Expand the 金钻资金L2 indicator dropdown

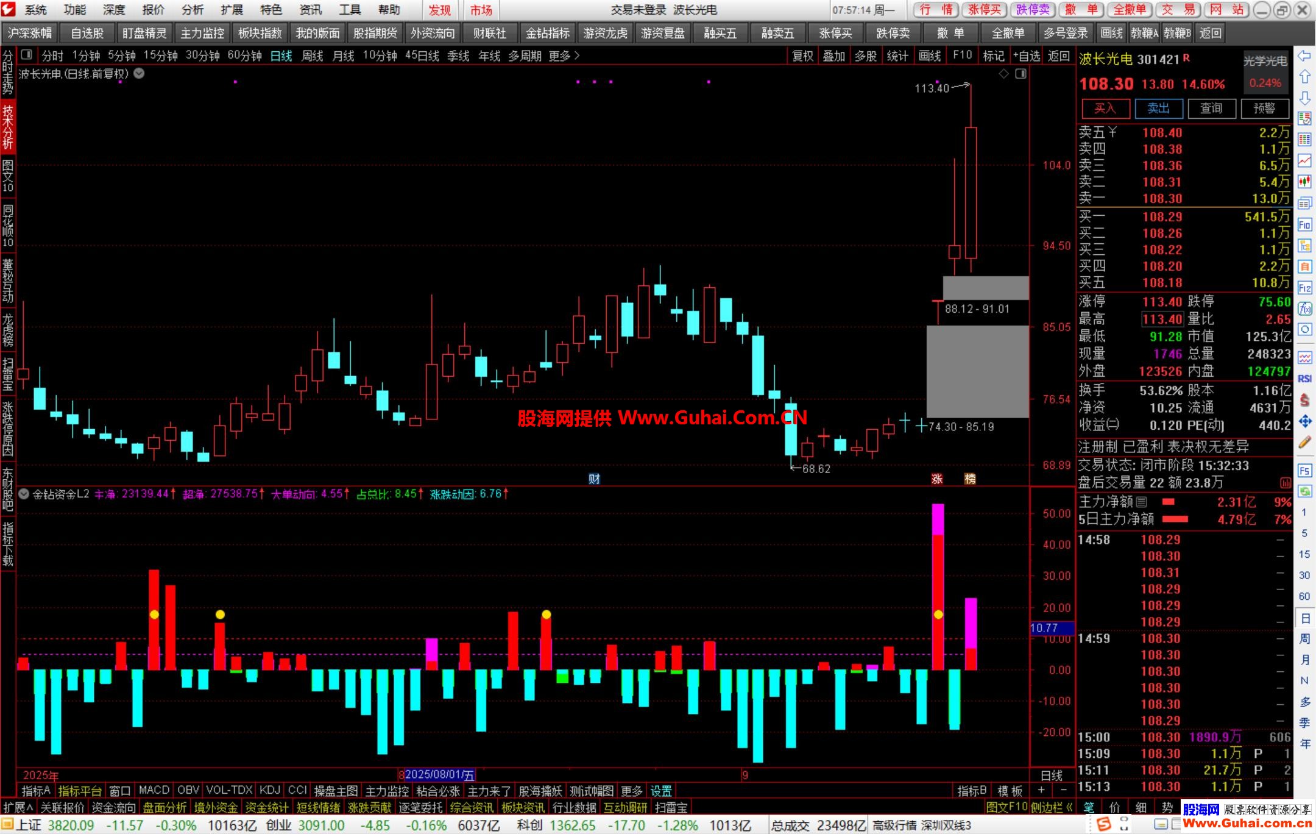coord(24,493)
